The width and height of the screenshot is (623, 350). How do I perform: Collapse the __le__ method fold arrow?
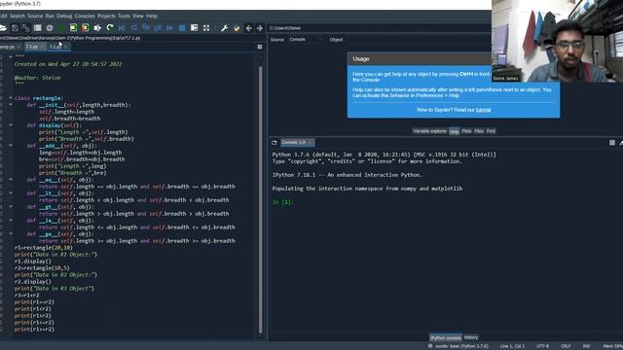[11, 221]
